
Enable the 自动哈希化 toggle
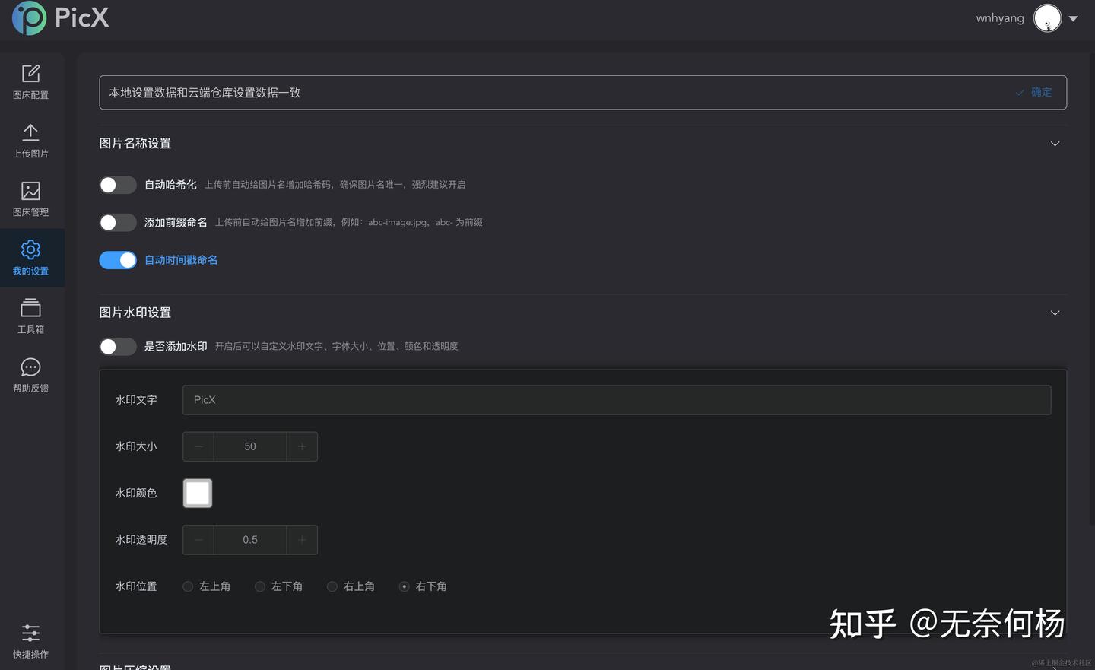[118, 184]
